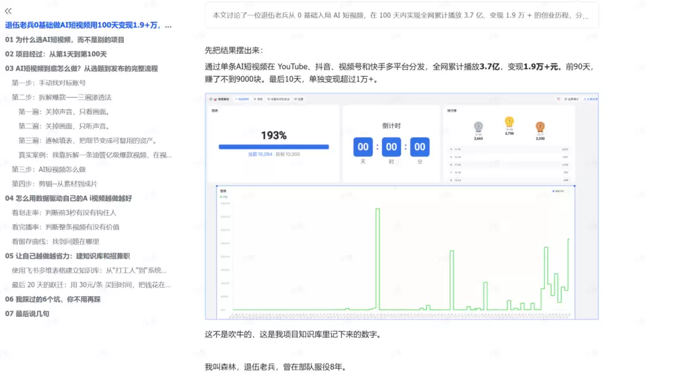Jump to 看留存曲线 outline entry
This screenshot has width=677, height=375.
point(56,241)
